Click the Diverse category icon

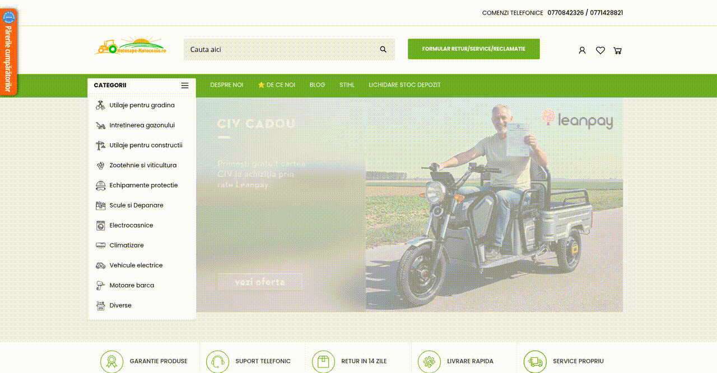(x=100, y=305)
